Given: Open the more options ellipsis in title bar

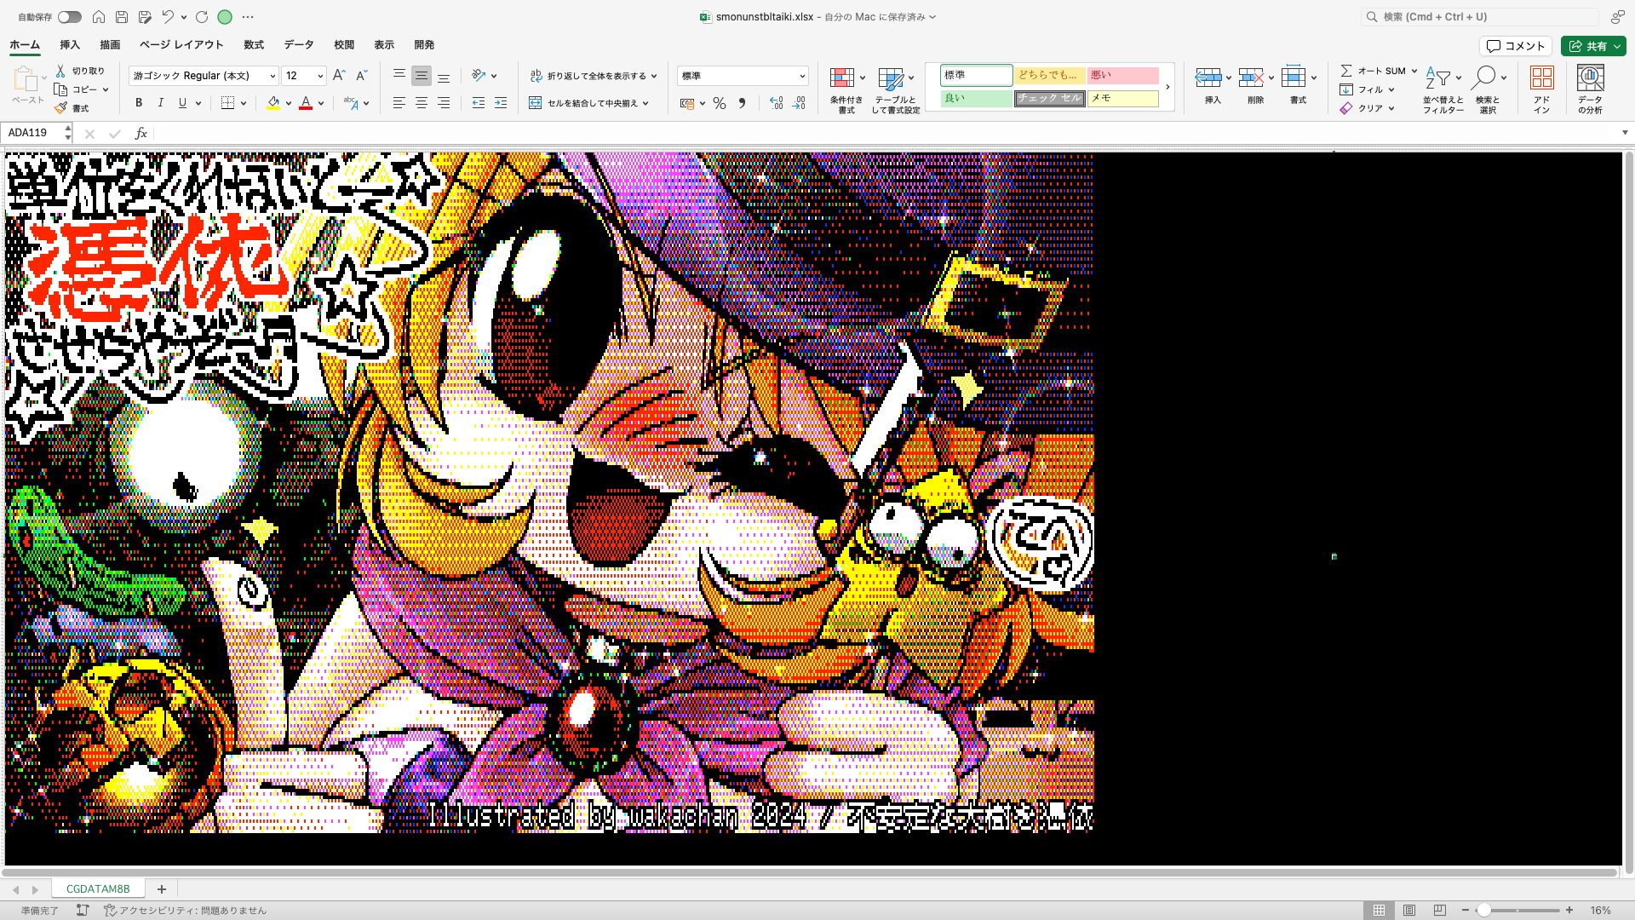Looking at the screenshot, I should 248,17.
